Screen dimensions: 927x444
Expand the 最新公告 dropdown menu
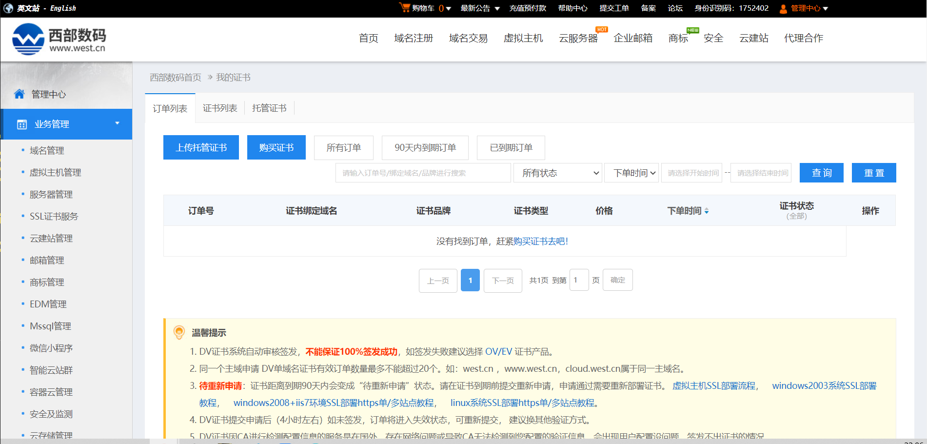point(479,8)
